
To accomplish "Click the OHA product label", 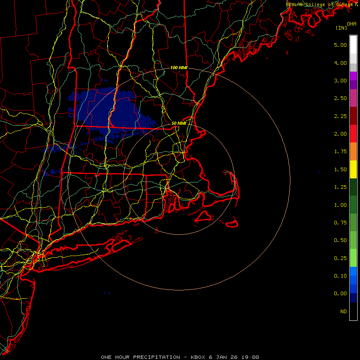I will tap(352, 24).
